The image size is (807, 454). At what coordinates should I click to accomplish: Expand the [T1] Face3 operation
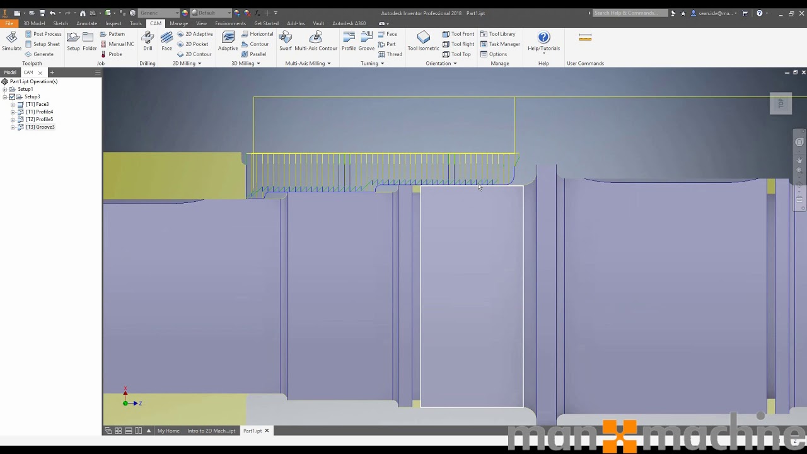13,104
